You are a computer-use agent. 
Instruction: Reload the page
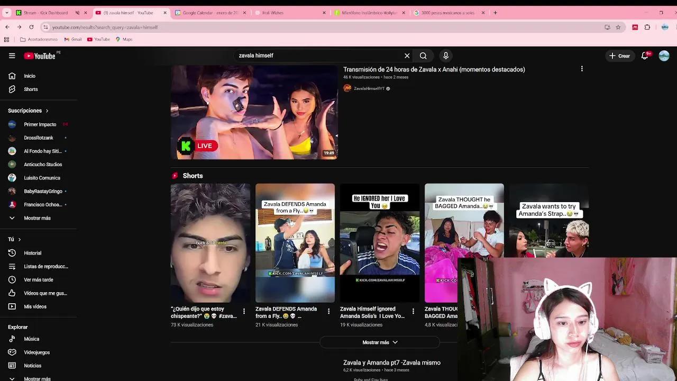[31, 27]
